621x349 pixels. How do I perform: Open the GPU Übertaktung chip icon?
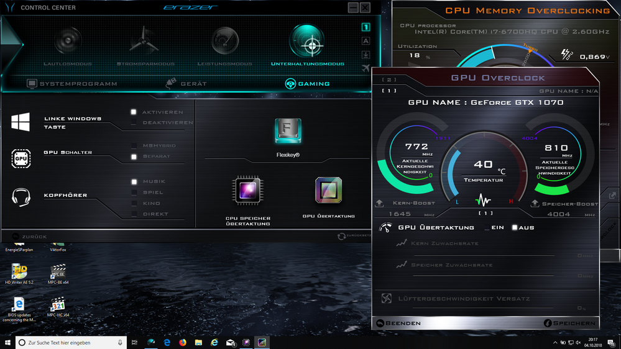(328, 191)
